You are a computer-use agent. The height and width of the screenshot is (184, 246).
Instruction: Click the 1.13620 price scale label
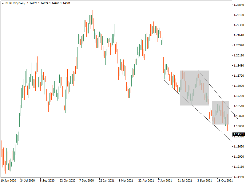(239, 147)
